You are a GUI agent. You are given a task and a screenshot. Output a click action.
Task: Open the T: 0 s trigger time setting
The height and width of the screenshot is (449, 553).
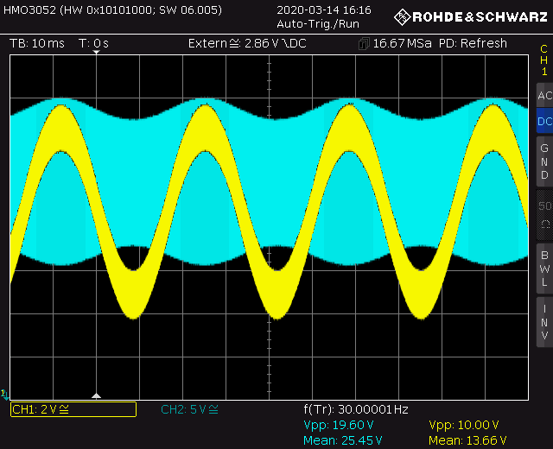tap(93, 43)
